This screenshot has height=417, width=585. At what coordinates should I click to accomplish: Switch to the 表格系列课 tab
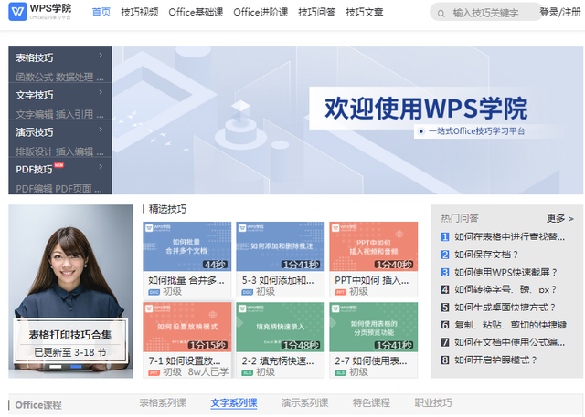(163, 402)
